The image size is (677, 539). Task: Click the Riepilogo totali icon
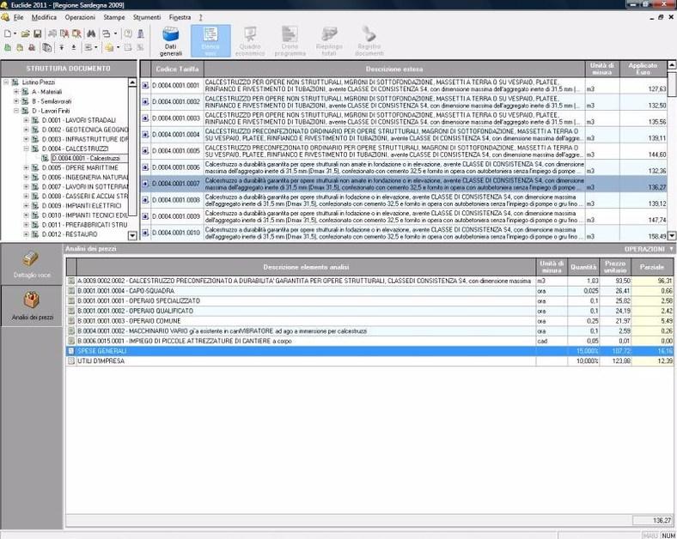pos(329,39)
